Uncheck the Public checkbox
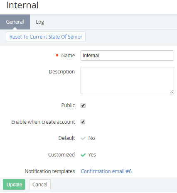Image resolution: width=177 pixels, height=193 pixels. tap(83, 105)
